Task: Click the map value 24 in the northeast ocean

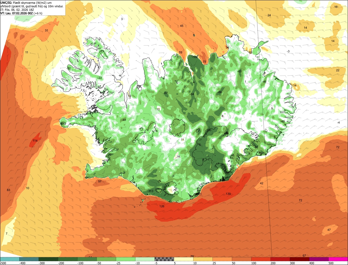Action: tap(269, 15)
